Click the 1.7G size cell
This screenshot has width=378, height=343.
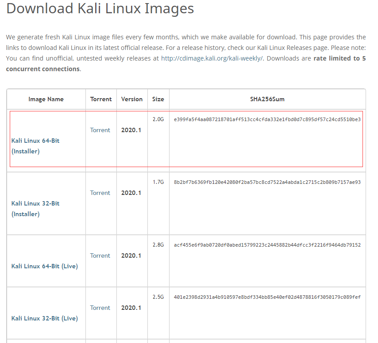pyautogui.click(x=158, y=182)
